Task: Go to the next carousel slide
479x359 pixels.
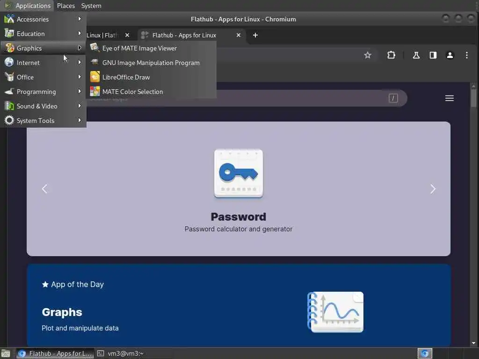Action: tap(433, 189)
